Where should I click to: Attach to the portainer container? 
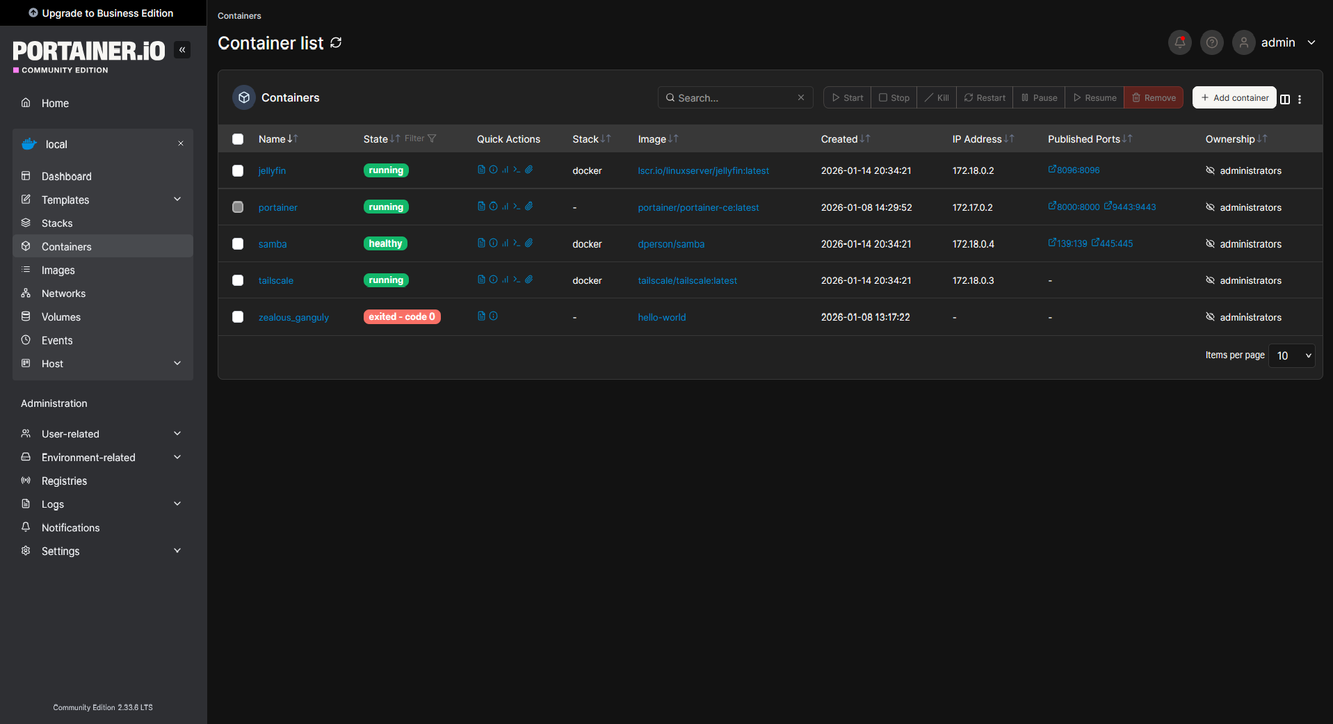(529, 207)
